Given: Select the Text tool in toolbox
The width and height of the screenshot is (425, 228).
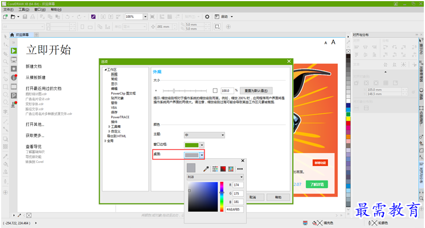Looking at the screenshot, I should pos(5,111).
